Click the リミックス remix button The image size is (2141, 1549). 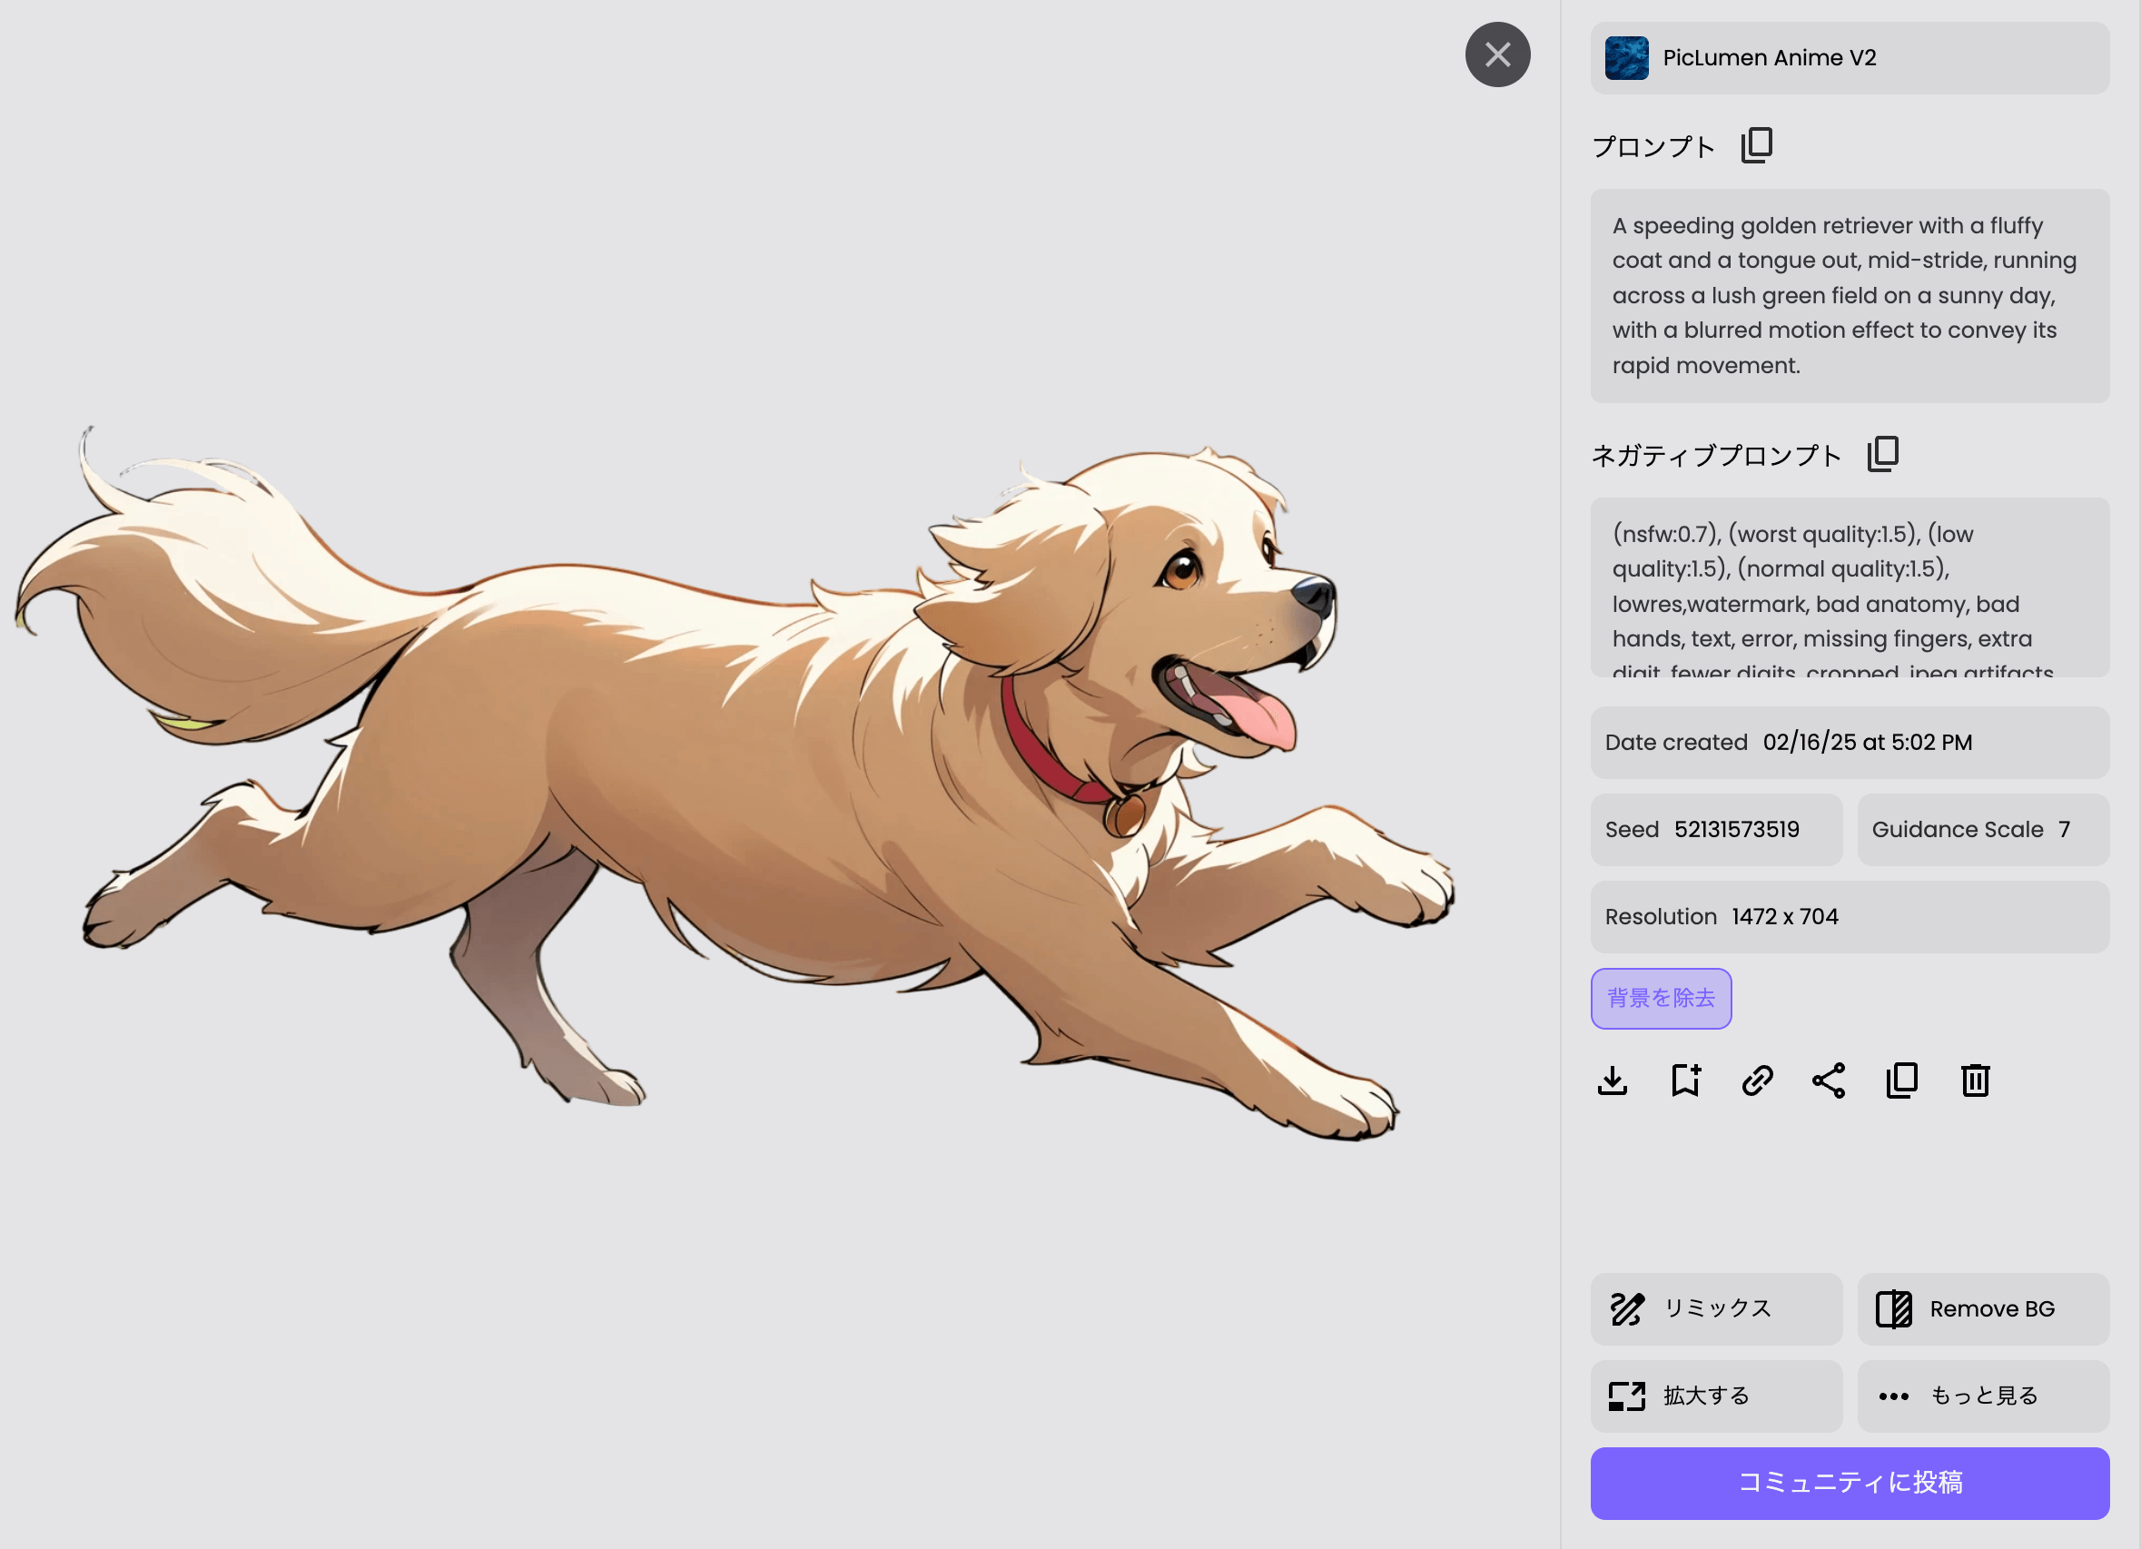pyautogui.click(x=1715, y=1308)
